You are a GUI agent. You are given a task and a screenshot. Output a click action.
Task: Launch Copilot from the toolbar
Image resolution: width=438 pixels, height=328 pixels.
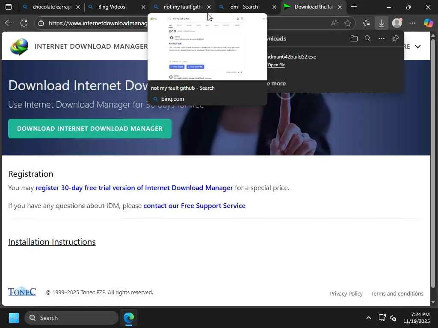click(x=428, y=23)
